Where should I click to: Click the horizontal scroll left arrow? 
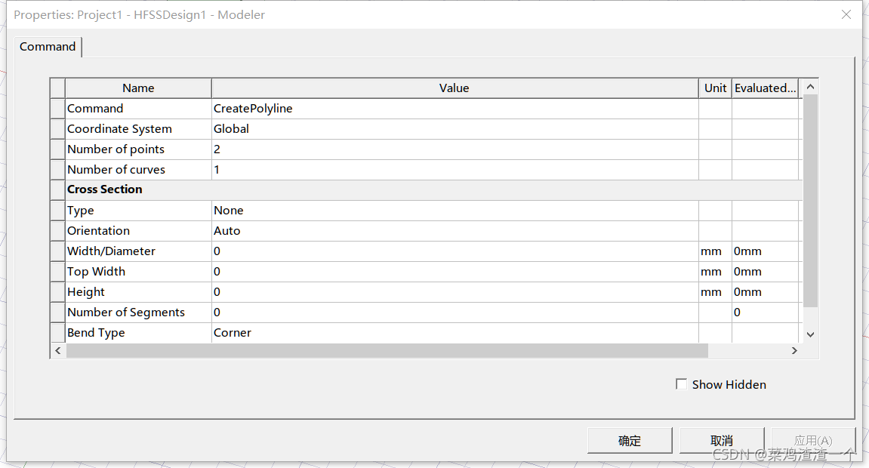coord(58,350)
